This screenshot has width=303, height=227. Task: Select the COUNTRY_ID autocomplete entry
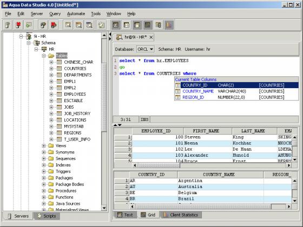[236, 85]
